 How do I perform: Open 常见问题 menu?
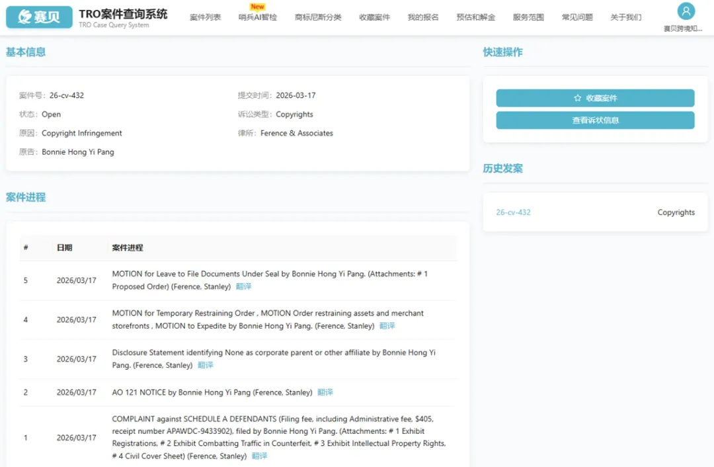[x=577, y=17]
